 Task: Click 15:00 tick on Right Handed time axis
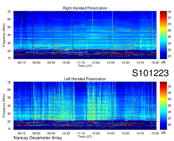(x=155, y=63)
